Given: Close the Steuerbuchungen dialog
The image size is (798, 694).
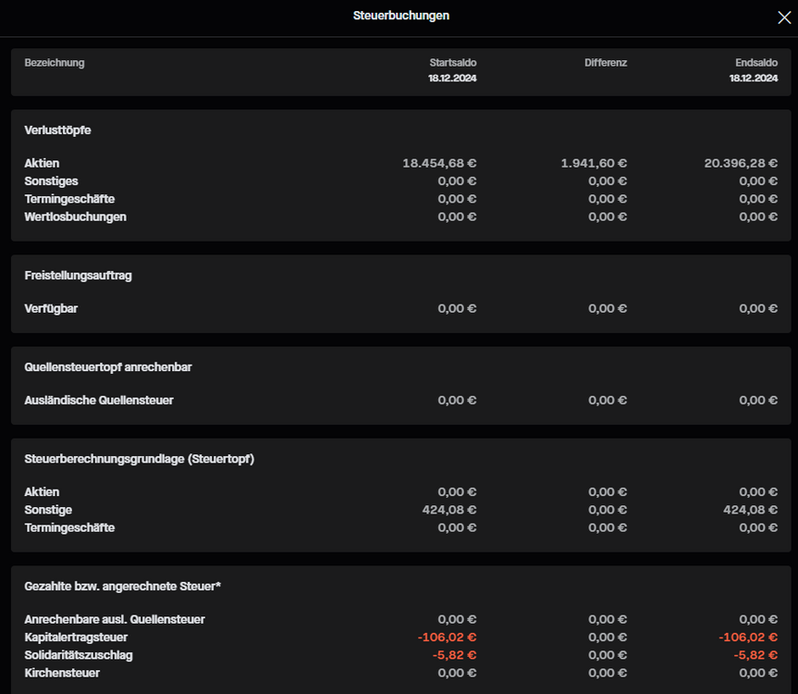Looking at the screenshot, I should 783,17.
